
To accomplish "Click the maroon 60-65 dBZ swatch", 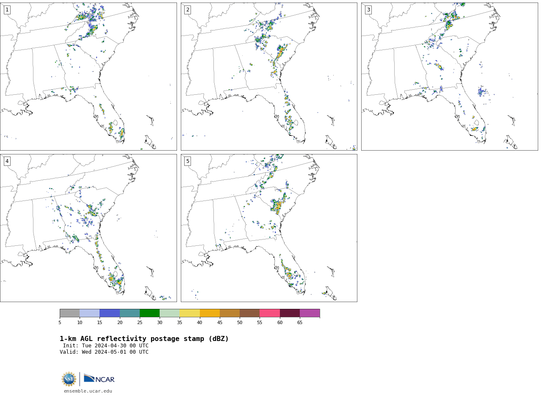I will coord(290,313).
